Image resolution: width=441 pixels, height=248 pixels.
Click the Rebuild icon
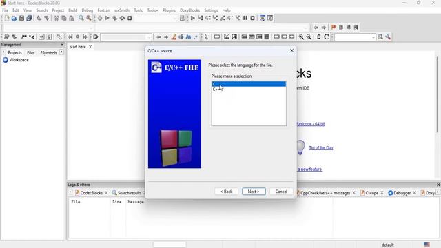coord(122,18)
